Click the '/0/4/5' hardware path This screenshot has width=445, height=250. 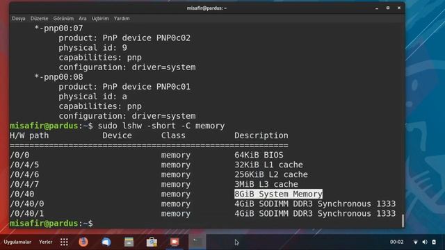(24, 165)
